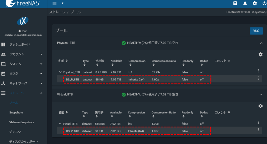Viewport: 267px width, 144px height.
Task: Collapse the Virtual_8TB dataset tree row
Action: point(60,124)
